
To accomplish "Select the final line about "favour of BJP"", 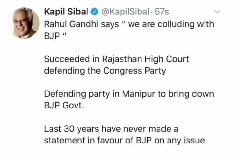I will coord(124,141).
